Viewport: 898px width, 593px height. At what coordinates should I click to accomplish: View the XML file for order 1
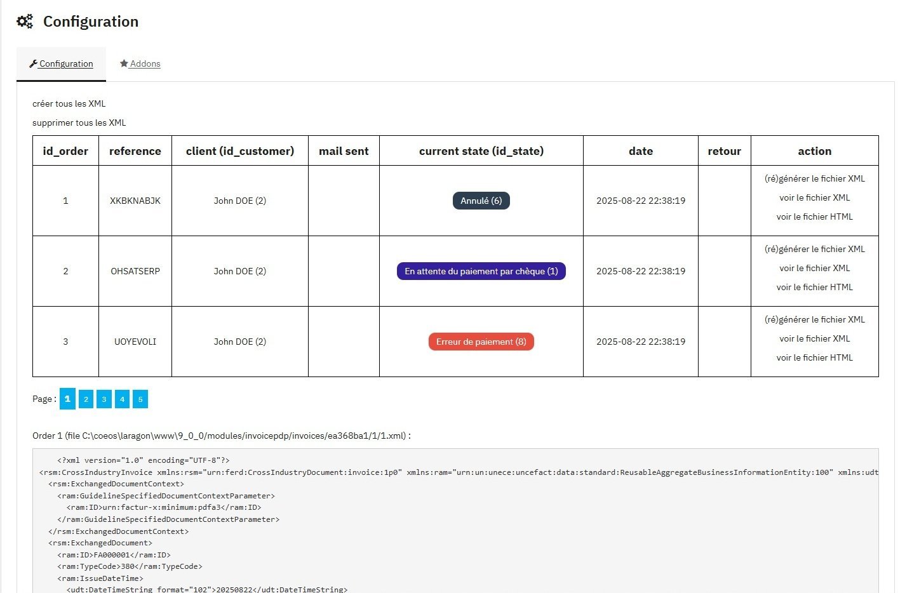(x=815, y=197)
